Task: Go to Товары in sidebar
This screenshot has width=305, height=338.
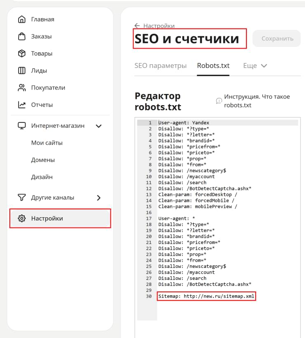Action: click(x=42, y=54)
